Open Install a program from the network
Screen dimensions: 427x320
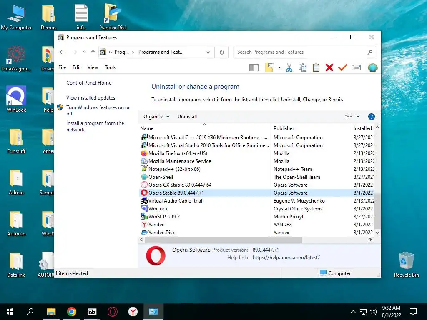pyautogui.click(x=95, y=126)
